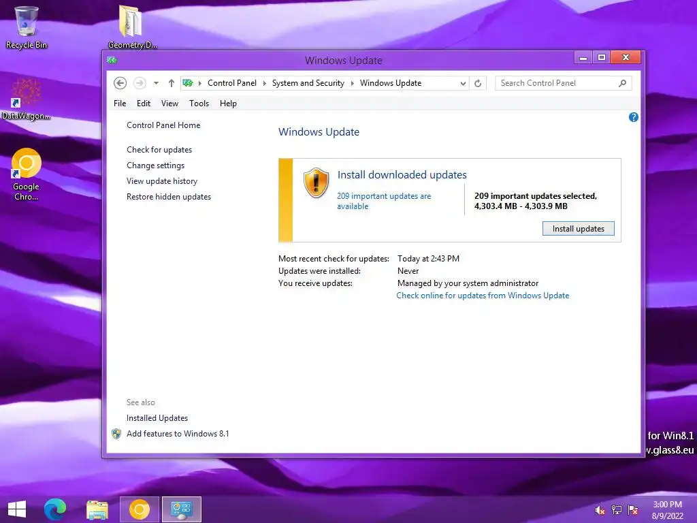
Task: Open Installed Updates link
Action: pos(157,418)
